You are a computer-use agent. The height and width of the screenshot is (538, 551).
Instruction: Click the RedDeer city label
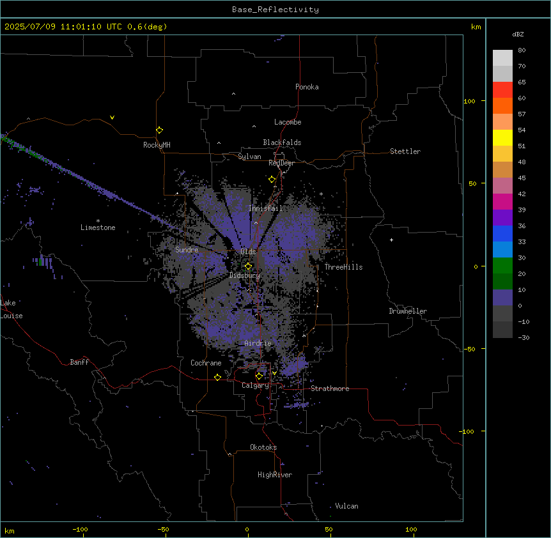pyautogui.click(x=281, y=163)
